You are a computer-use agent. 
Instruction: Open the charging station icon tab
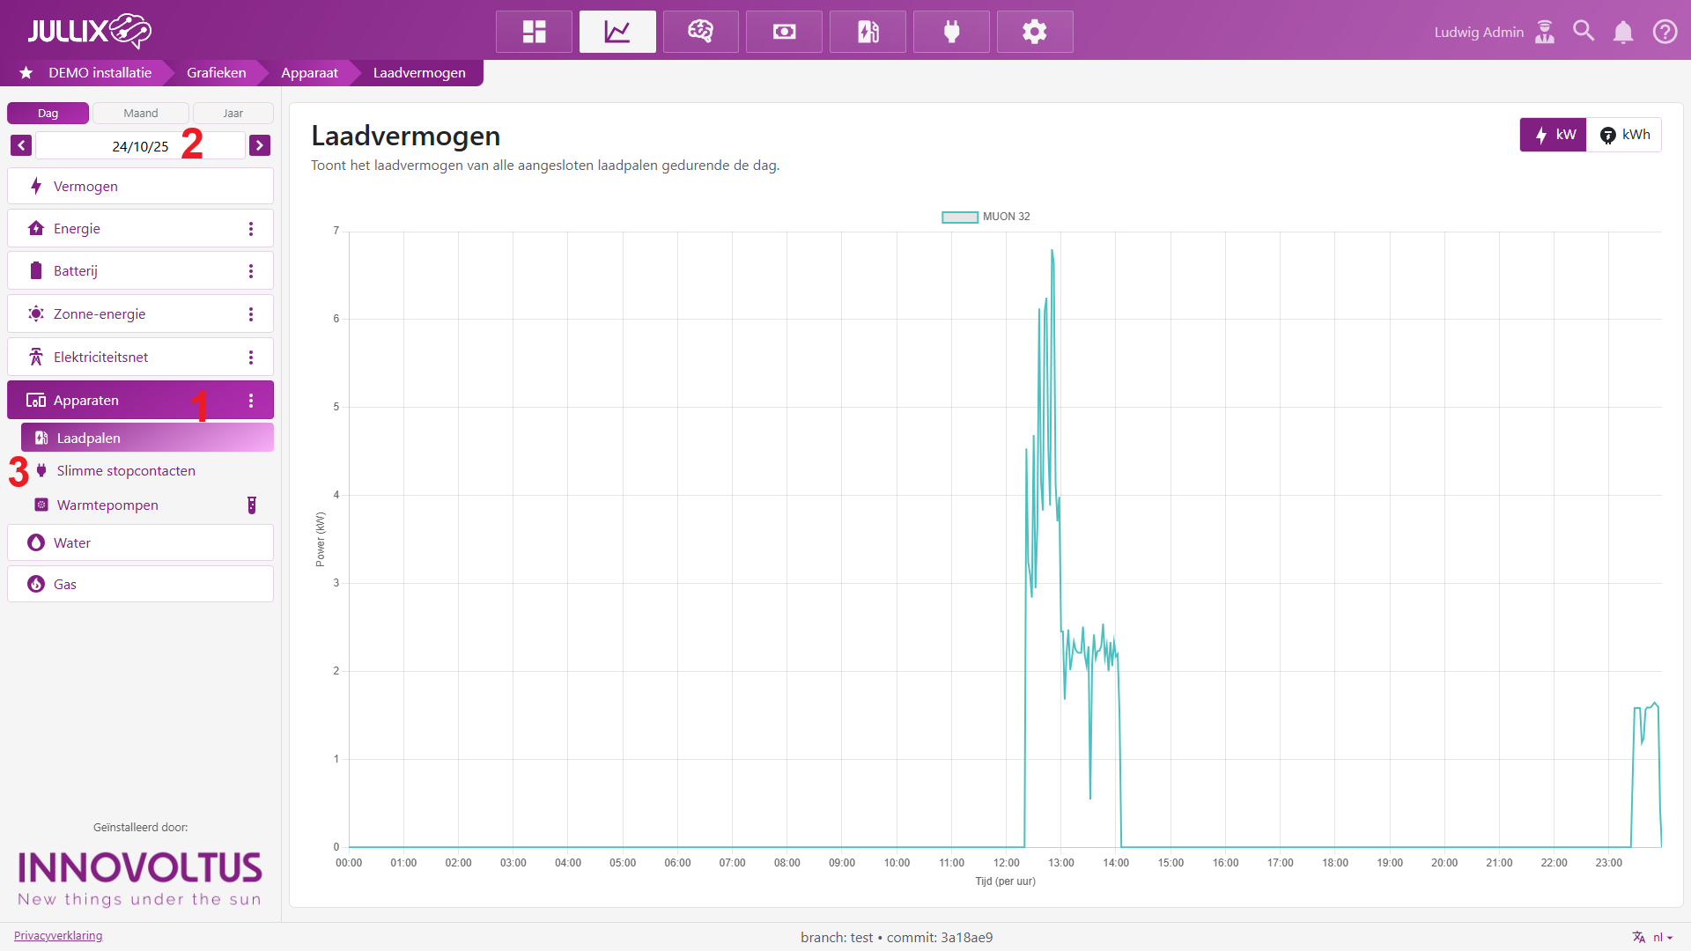[868, 32]
